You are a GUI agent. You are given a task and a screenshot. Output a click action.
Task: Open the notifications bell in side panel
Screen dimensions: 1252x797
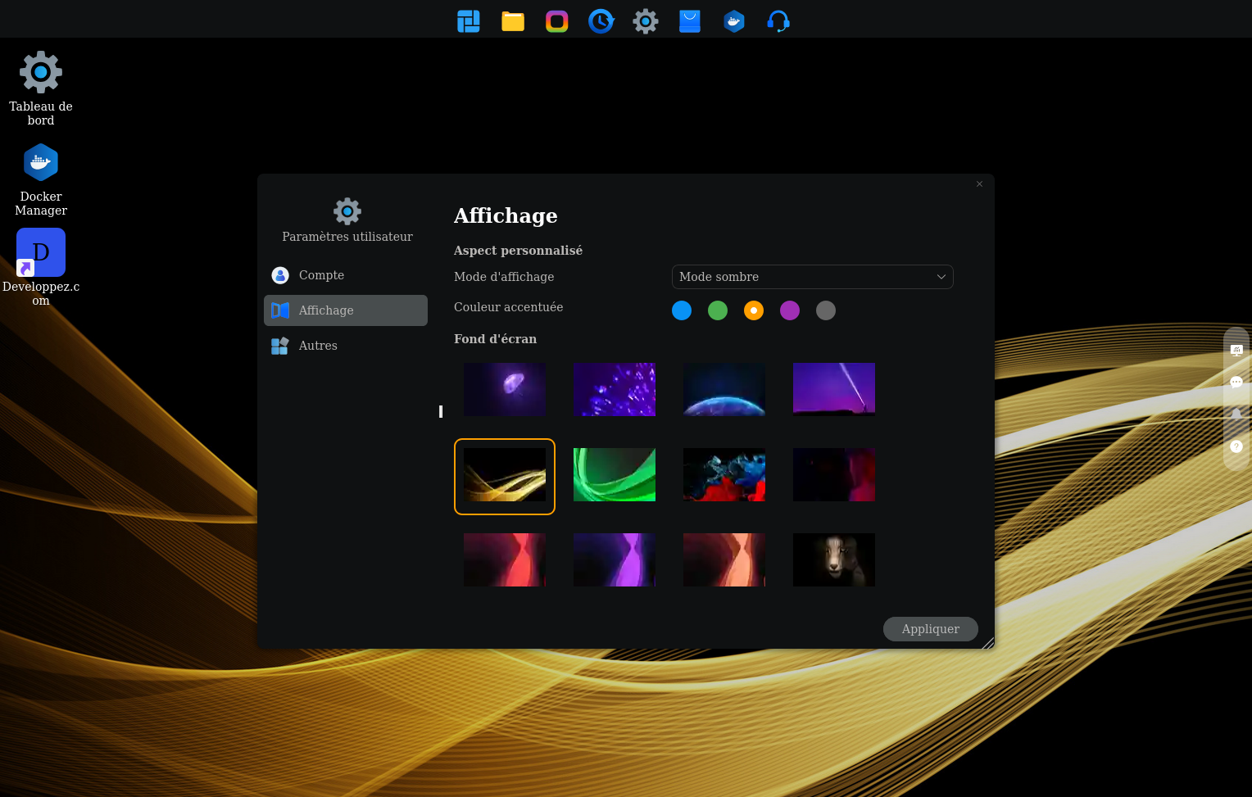click(x=1236, y=414)
